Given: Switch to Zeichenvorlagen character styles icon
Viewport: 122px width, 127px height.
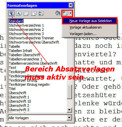Looking at the screenshot, I should click(19, 13).
